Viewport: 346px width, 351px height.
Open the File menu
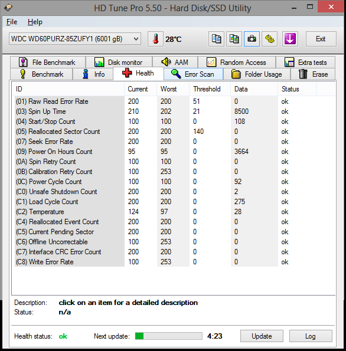tap(12, 22)
